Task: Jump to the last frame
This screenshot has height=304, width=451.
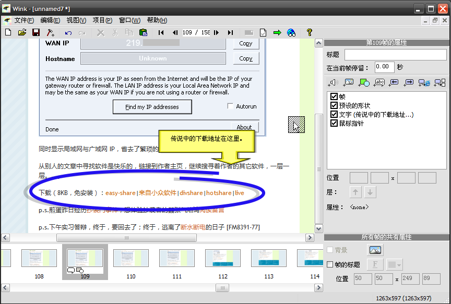Action: click(230, 32)
